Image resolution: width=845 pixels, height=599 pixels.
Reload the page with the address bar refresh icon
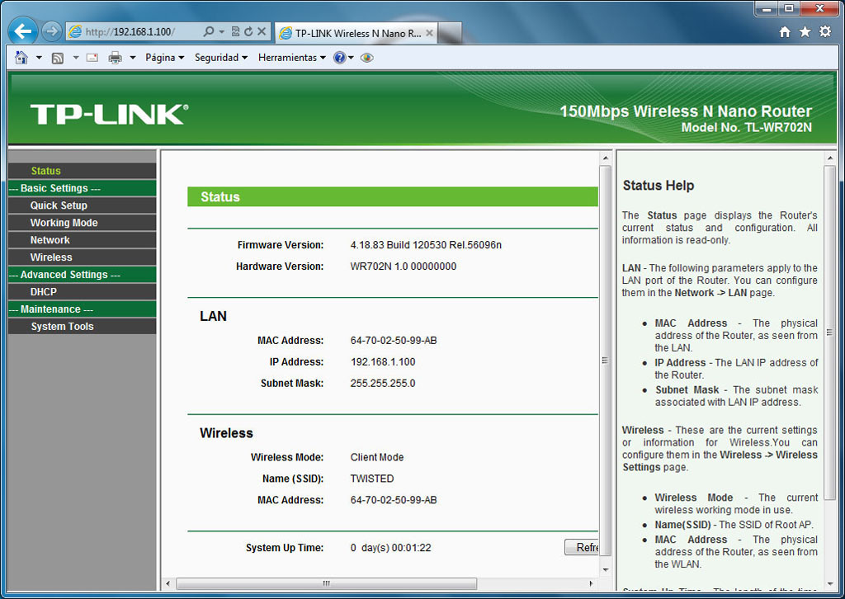click(x=248, y=32)
